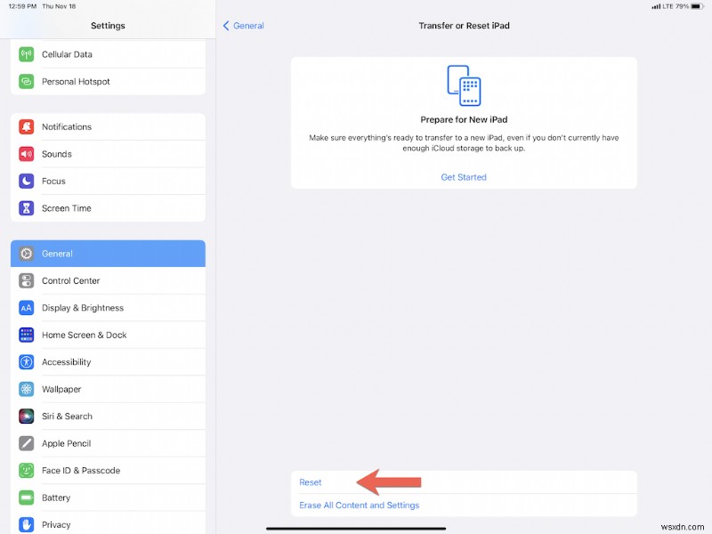Click the Control Center icon
The height and width of the screenshot is (534, 712).
[x=26, y=280]
